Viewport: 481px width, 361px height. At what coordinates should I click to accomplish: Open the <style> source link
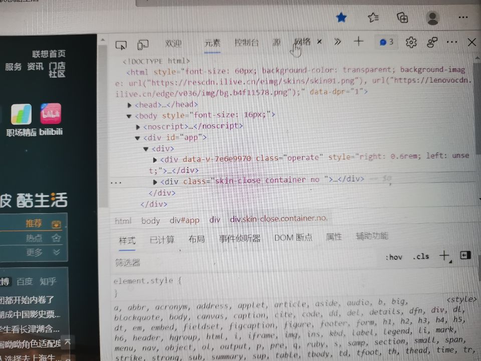pyautogui.click(x=461, y=299)
